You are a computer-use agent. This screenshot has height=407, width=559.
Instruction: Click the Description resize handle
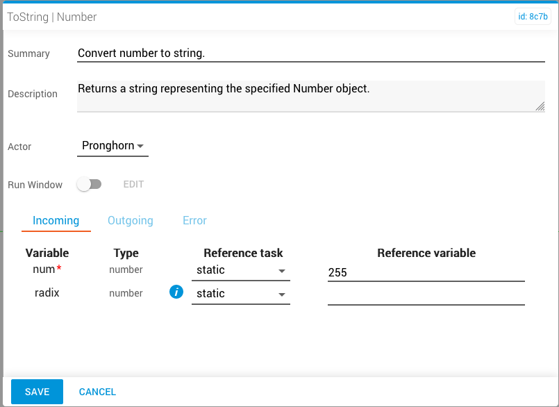point(540,106)
